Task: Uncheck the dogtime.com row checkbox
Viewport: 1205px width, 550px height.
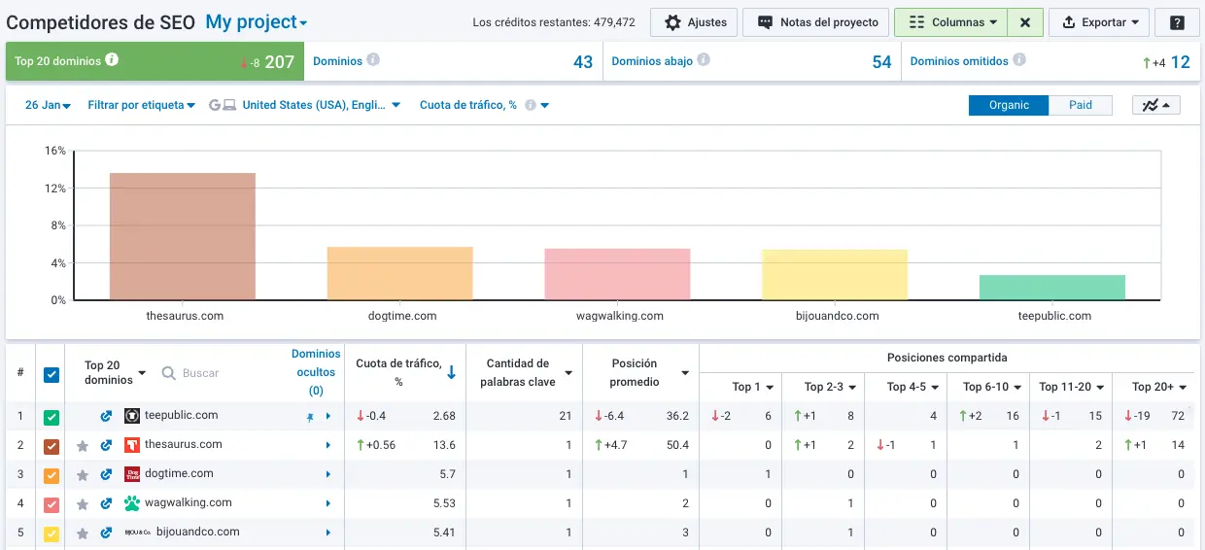Action: point(52,475)
